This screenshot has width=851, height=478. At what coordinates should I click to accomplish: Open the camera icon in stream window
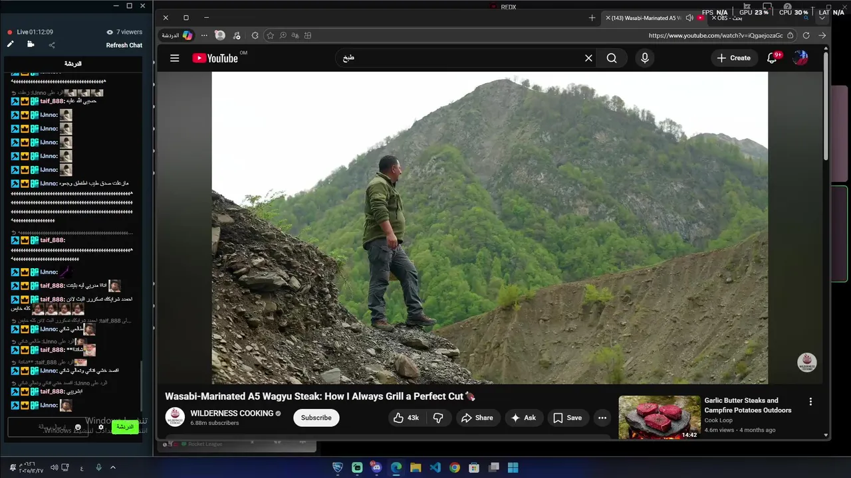pos(31,44)
